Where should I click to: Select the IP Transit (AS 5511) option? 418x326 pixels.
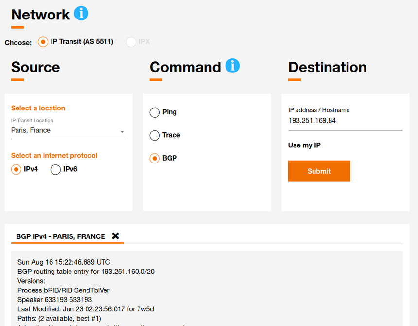click(43, 42)
